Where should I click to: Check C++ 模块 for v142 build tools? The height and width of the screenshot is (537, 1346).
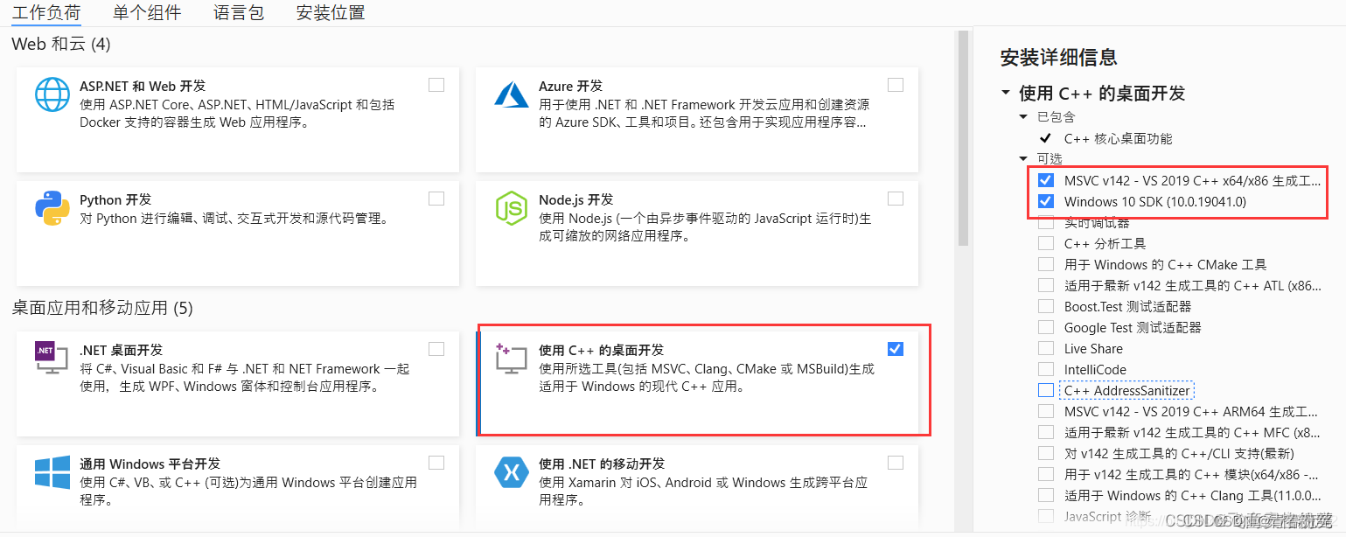click(1045, 474)
